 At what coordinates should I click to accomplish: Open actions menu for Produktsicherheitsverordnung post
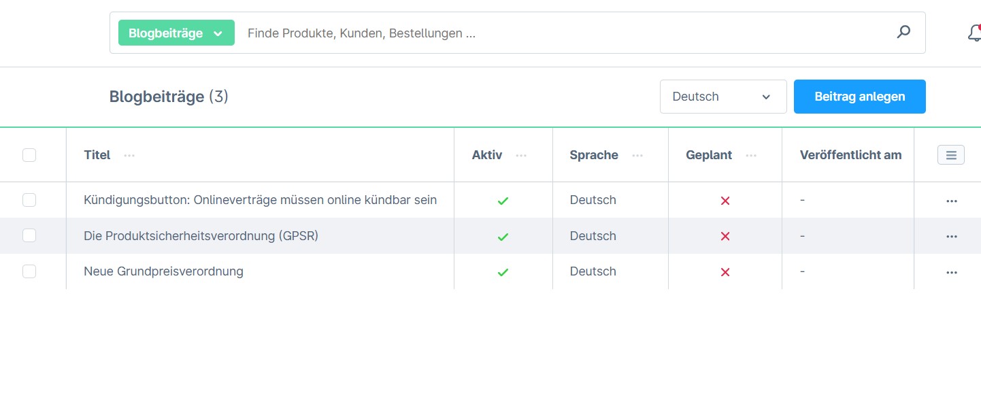951,236
